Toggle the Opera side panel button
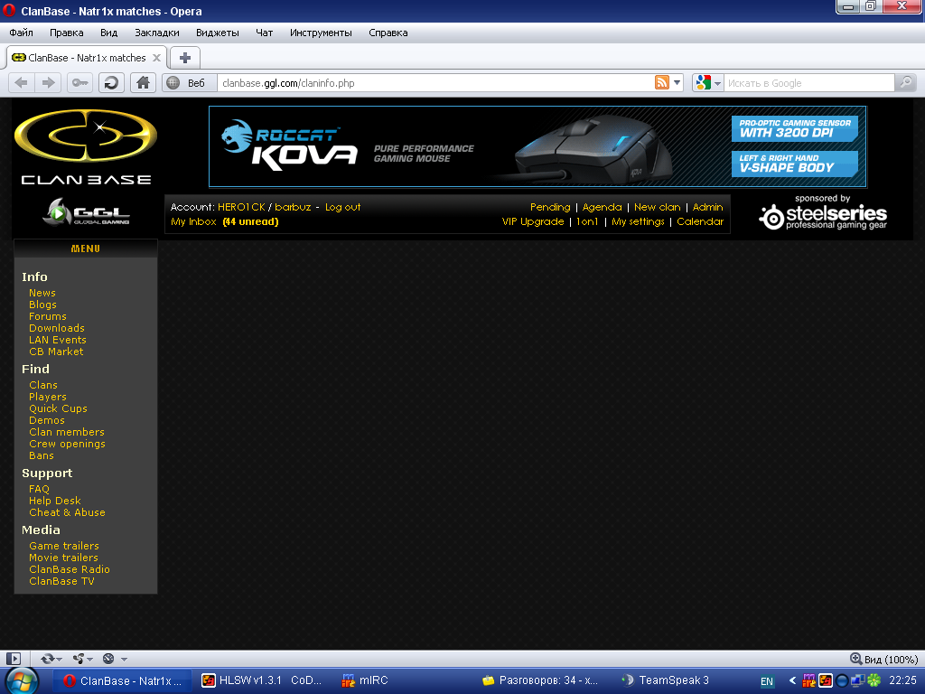Image resolution: width=925 pixels, height=694 pixels. click(13, 659)
